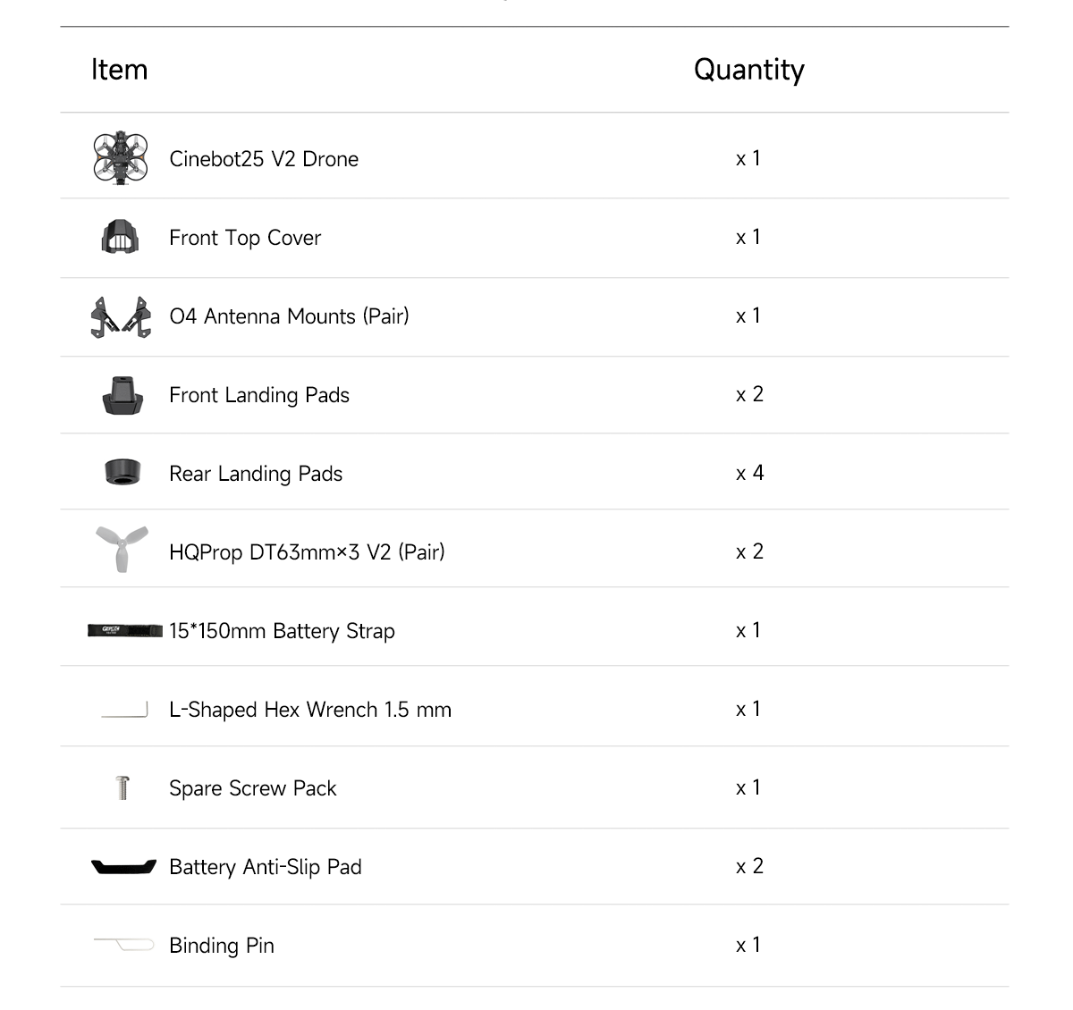Click the Battery Anti-Slip Pad icon
This screenshot has width=1073, height=1010.
(123, 866)
